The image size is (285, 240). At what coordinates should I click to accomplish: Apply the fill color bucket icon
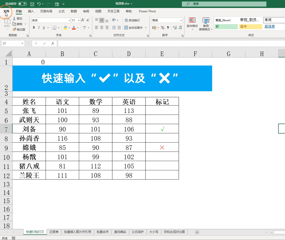tap(65, 28)
